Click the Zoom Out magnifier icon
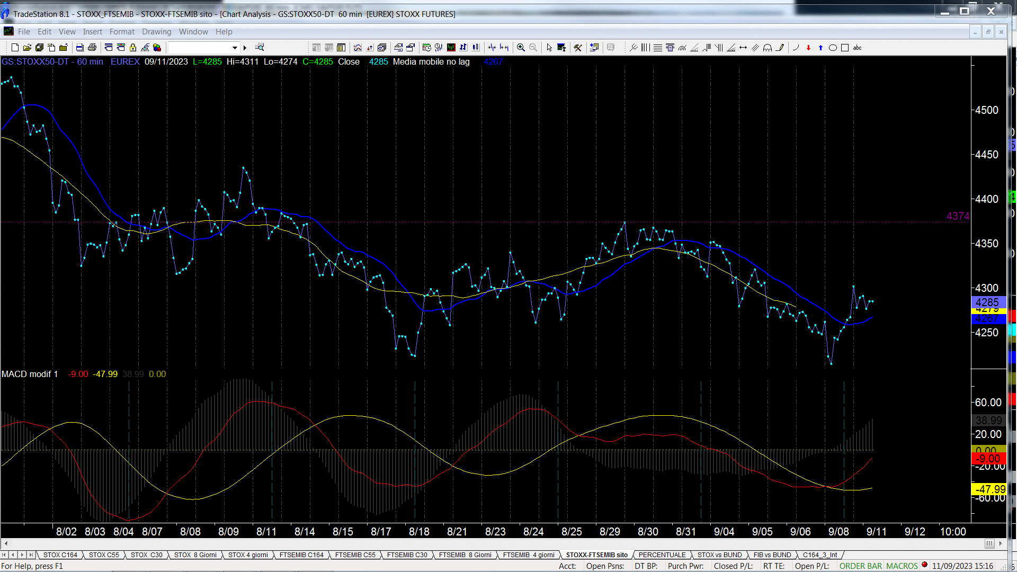This screenshot has width=1017, height=572. pos(533,48)
